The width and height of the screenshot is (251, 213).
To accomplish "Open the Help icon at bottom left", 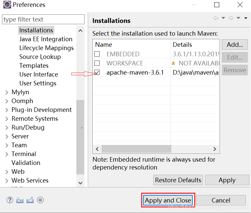I will click(x=10, y=200).
